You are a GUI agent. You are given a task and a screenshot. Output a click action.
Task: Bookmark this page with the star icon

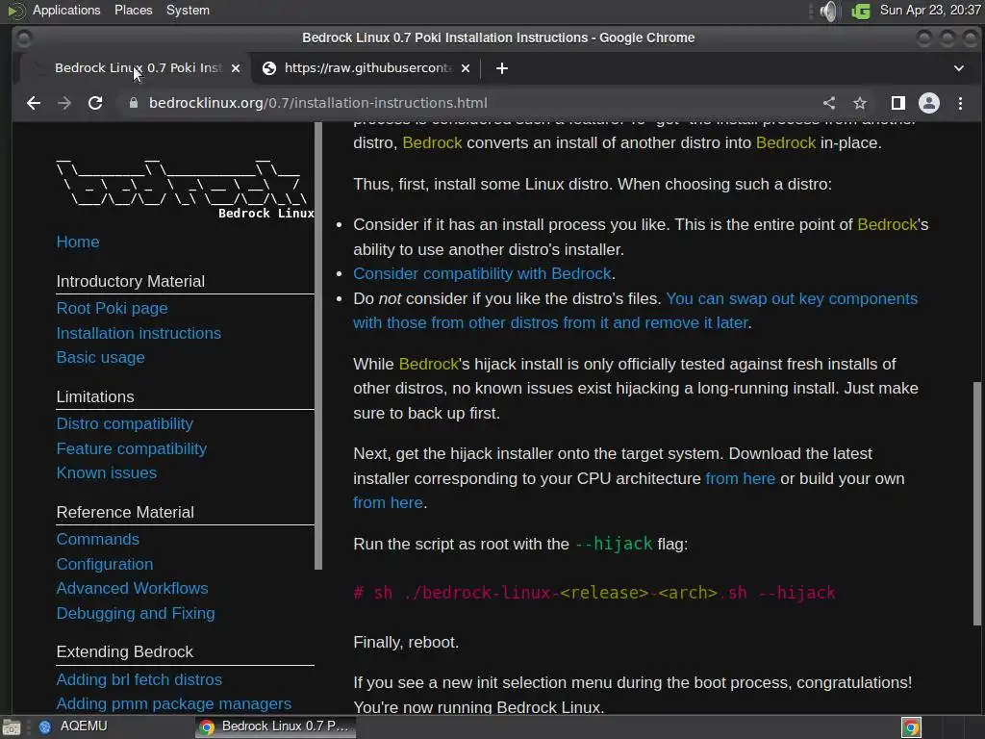click(x=860, y=103)
